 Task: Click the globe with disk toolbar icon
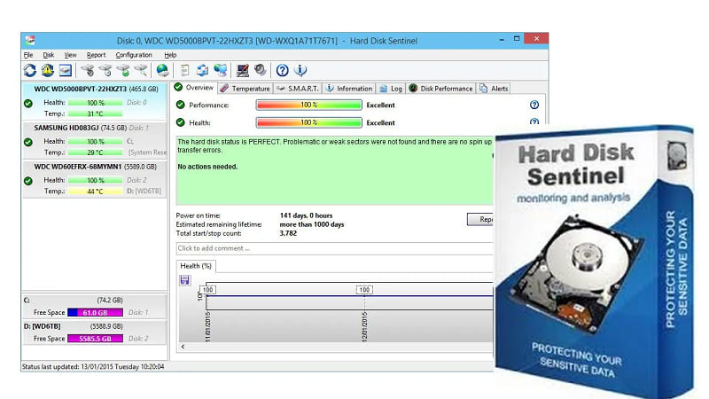162,70
